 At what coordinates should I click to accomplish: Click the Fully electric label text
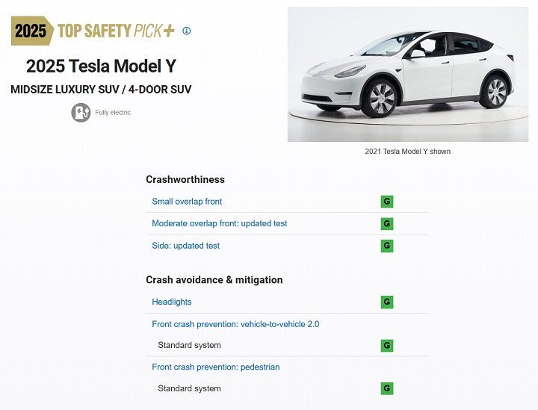[113, 113]
